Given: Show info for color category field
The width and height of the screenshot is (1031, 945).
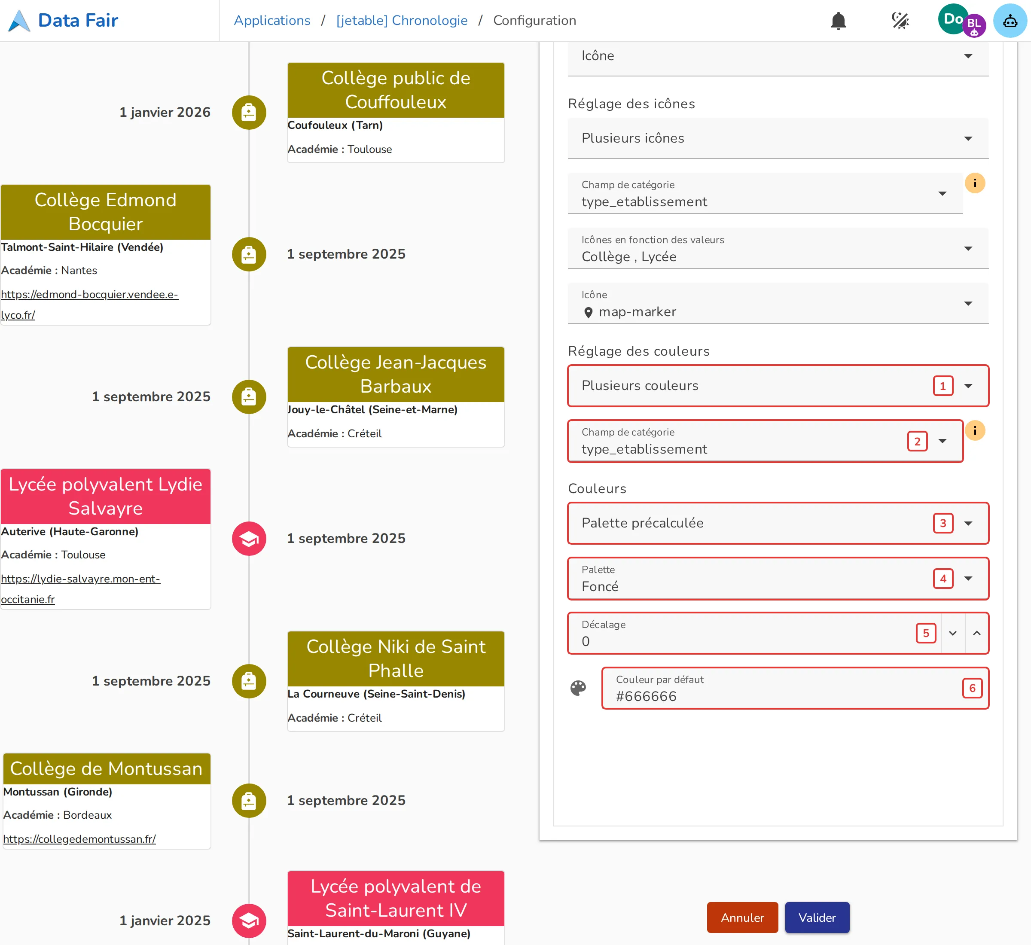Looking at the screenshot, I should 975,430.
